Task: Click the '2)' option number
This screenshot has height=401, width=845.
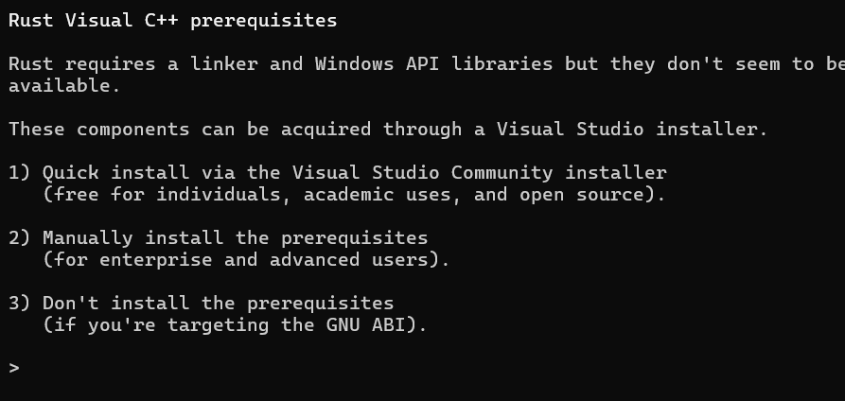Action: click(20, 238)
